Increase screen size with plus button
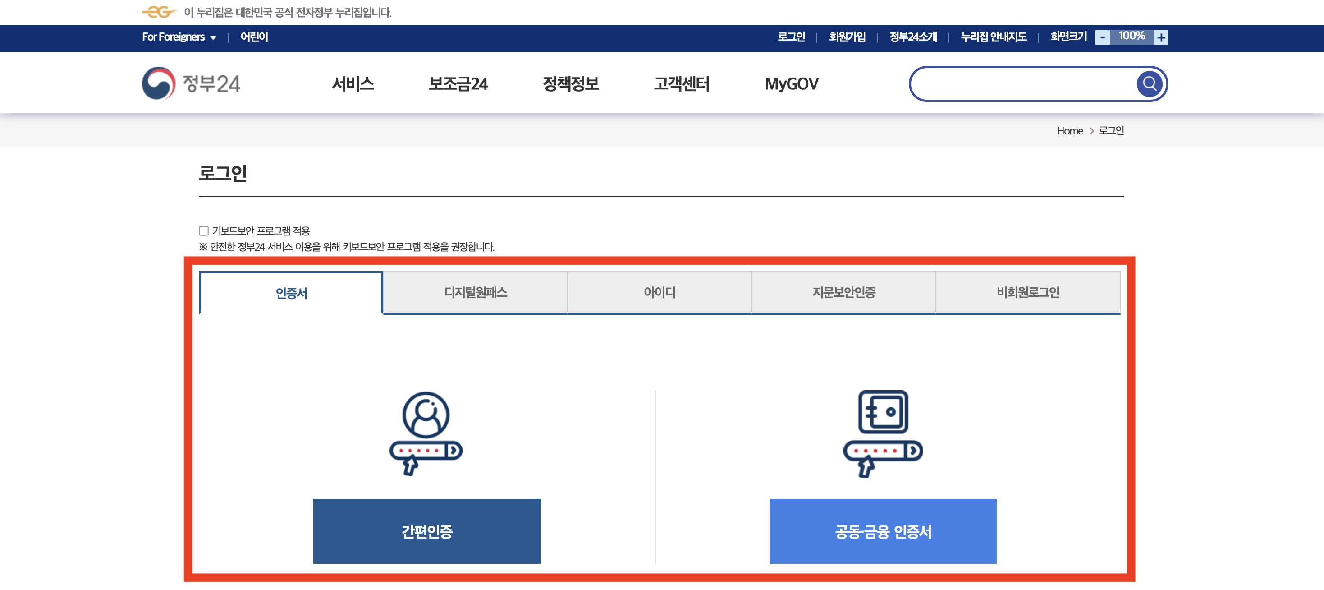 (x=1160, y=37)
